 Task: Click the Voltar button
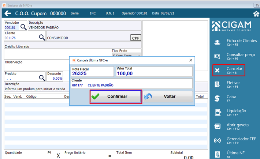click(168, 96)
